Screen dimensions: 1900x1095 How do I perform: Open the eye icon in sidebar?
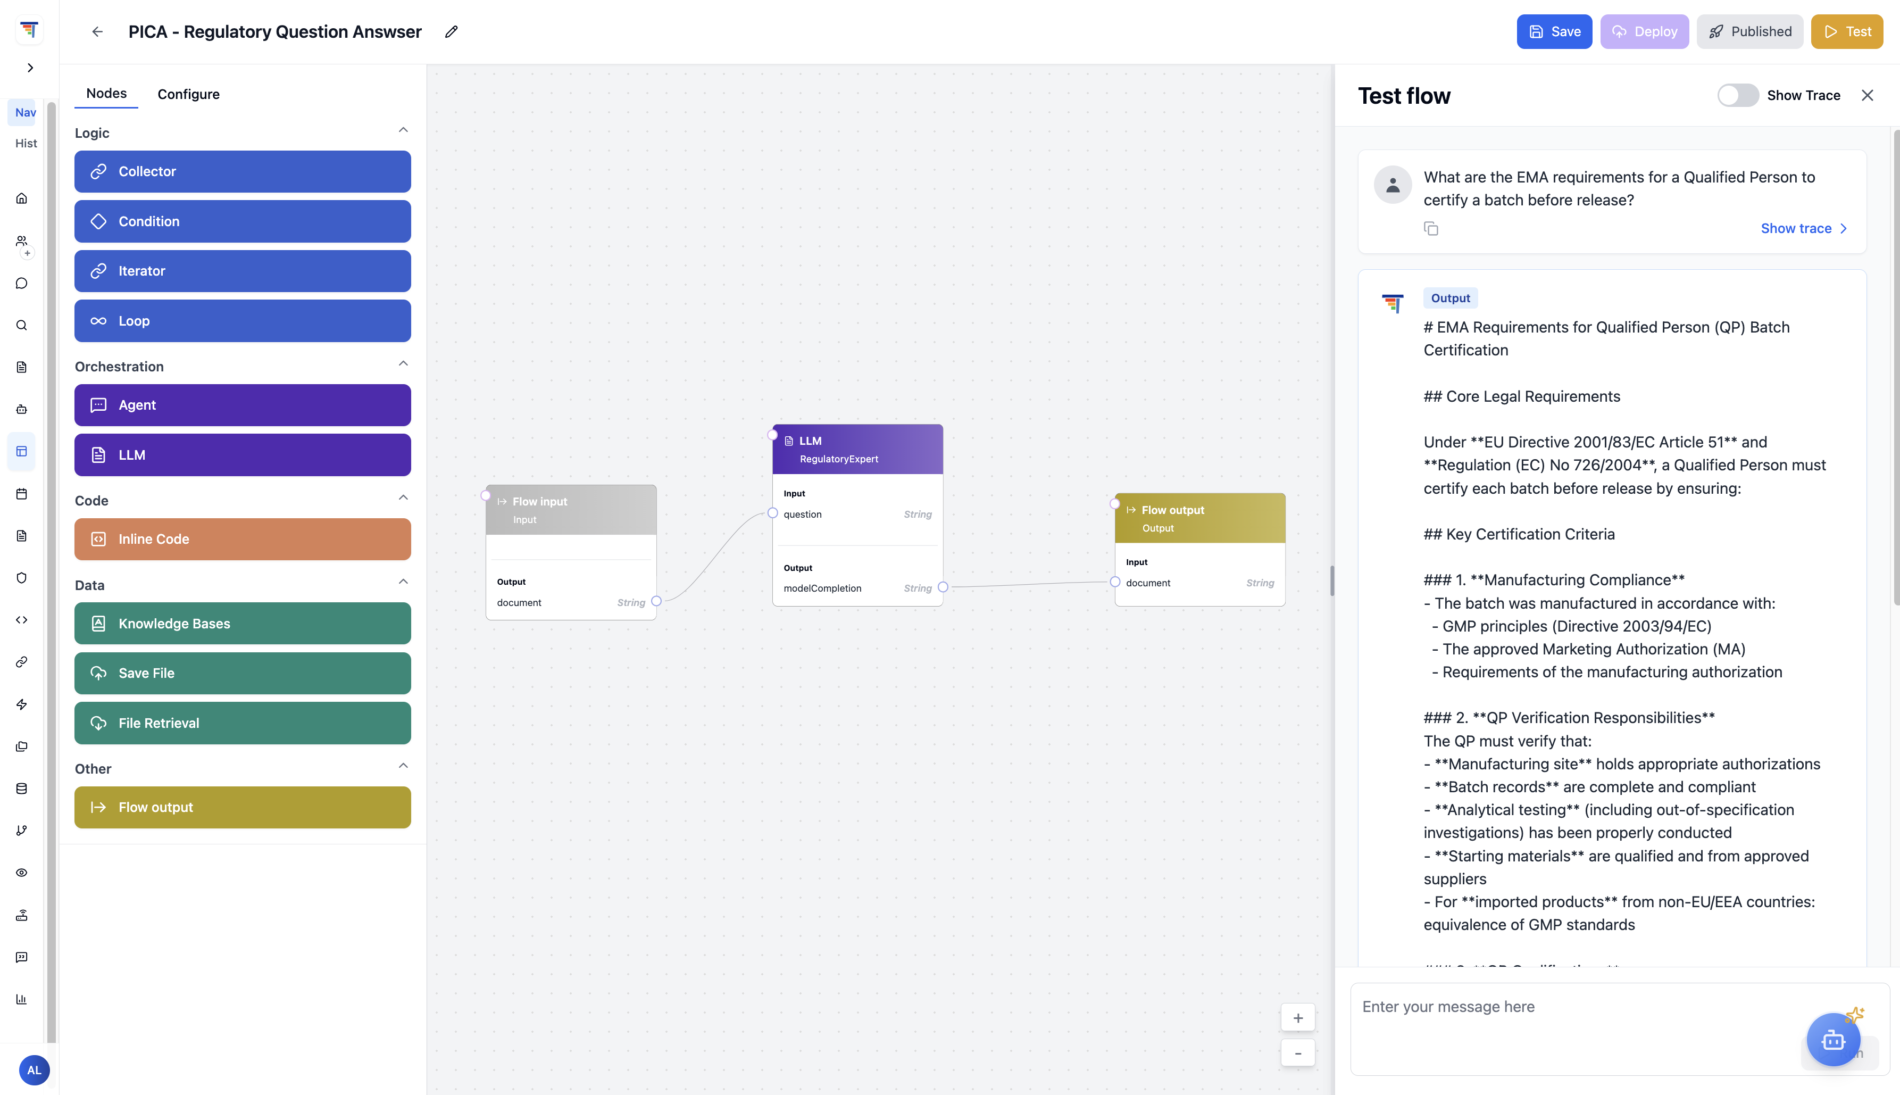22,873
